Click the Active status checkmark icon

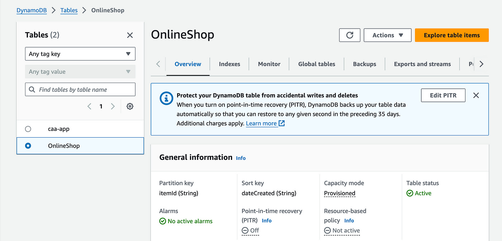[x=410, y=193]
